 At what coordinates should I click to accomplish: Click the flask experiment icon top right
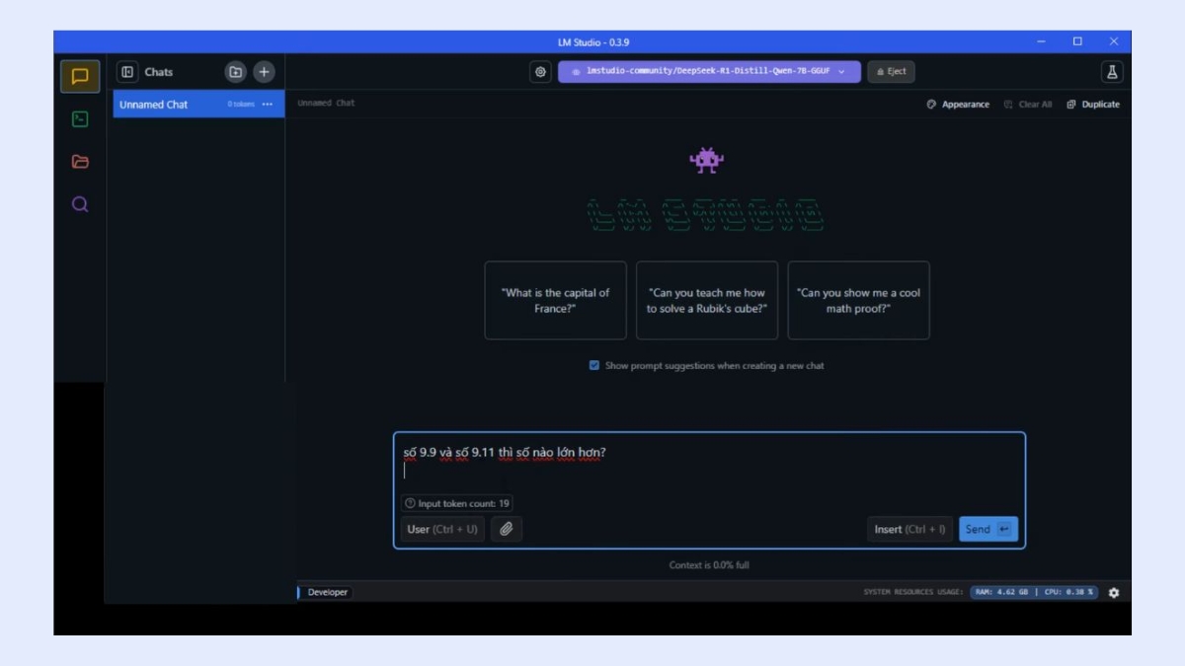(x=1111, y=71)
